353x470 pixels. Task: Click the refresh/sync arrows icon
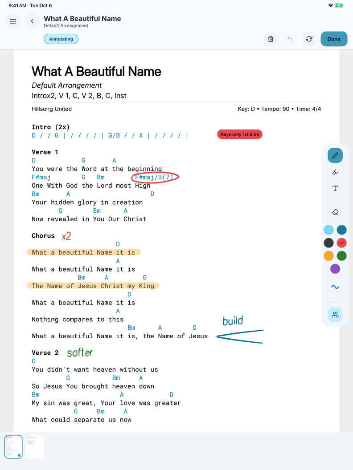[309, 39]
